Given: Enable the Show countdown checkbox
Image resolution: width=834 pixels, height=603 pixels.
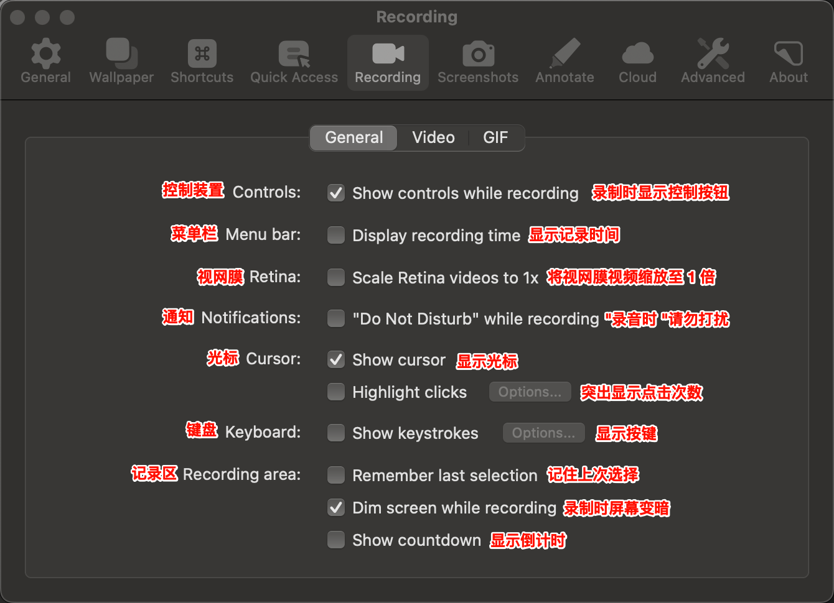Looking at the screenshot, I should tap(336, 540).
